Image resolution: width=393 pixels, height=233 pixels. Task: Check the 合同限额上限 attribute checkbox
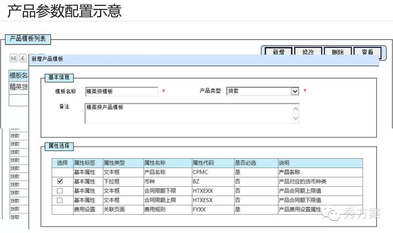(x=60, y=200)
